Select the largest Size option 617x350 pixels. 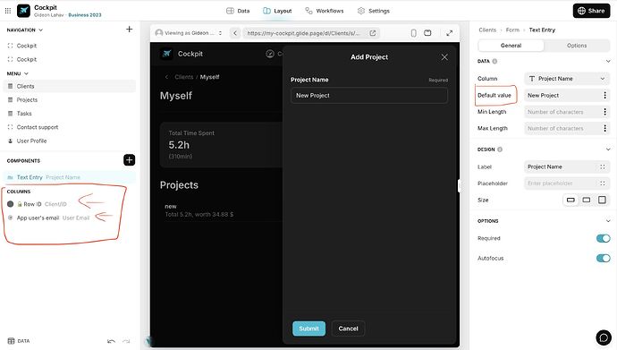[x=602, y=200]
